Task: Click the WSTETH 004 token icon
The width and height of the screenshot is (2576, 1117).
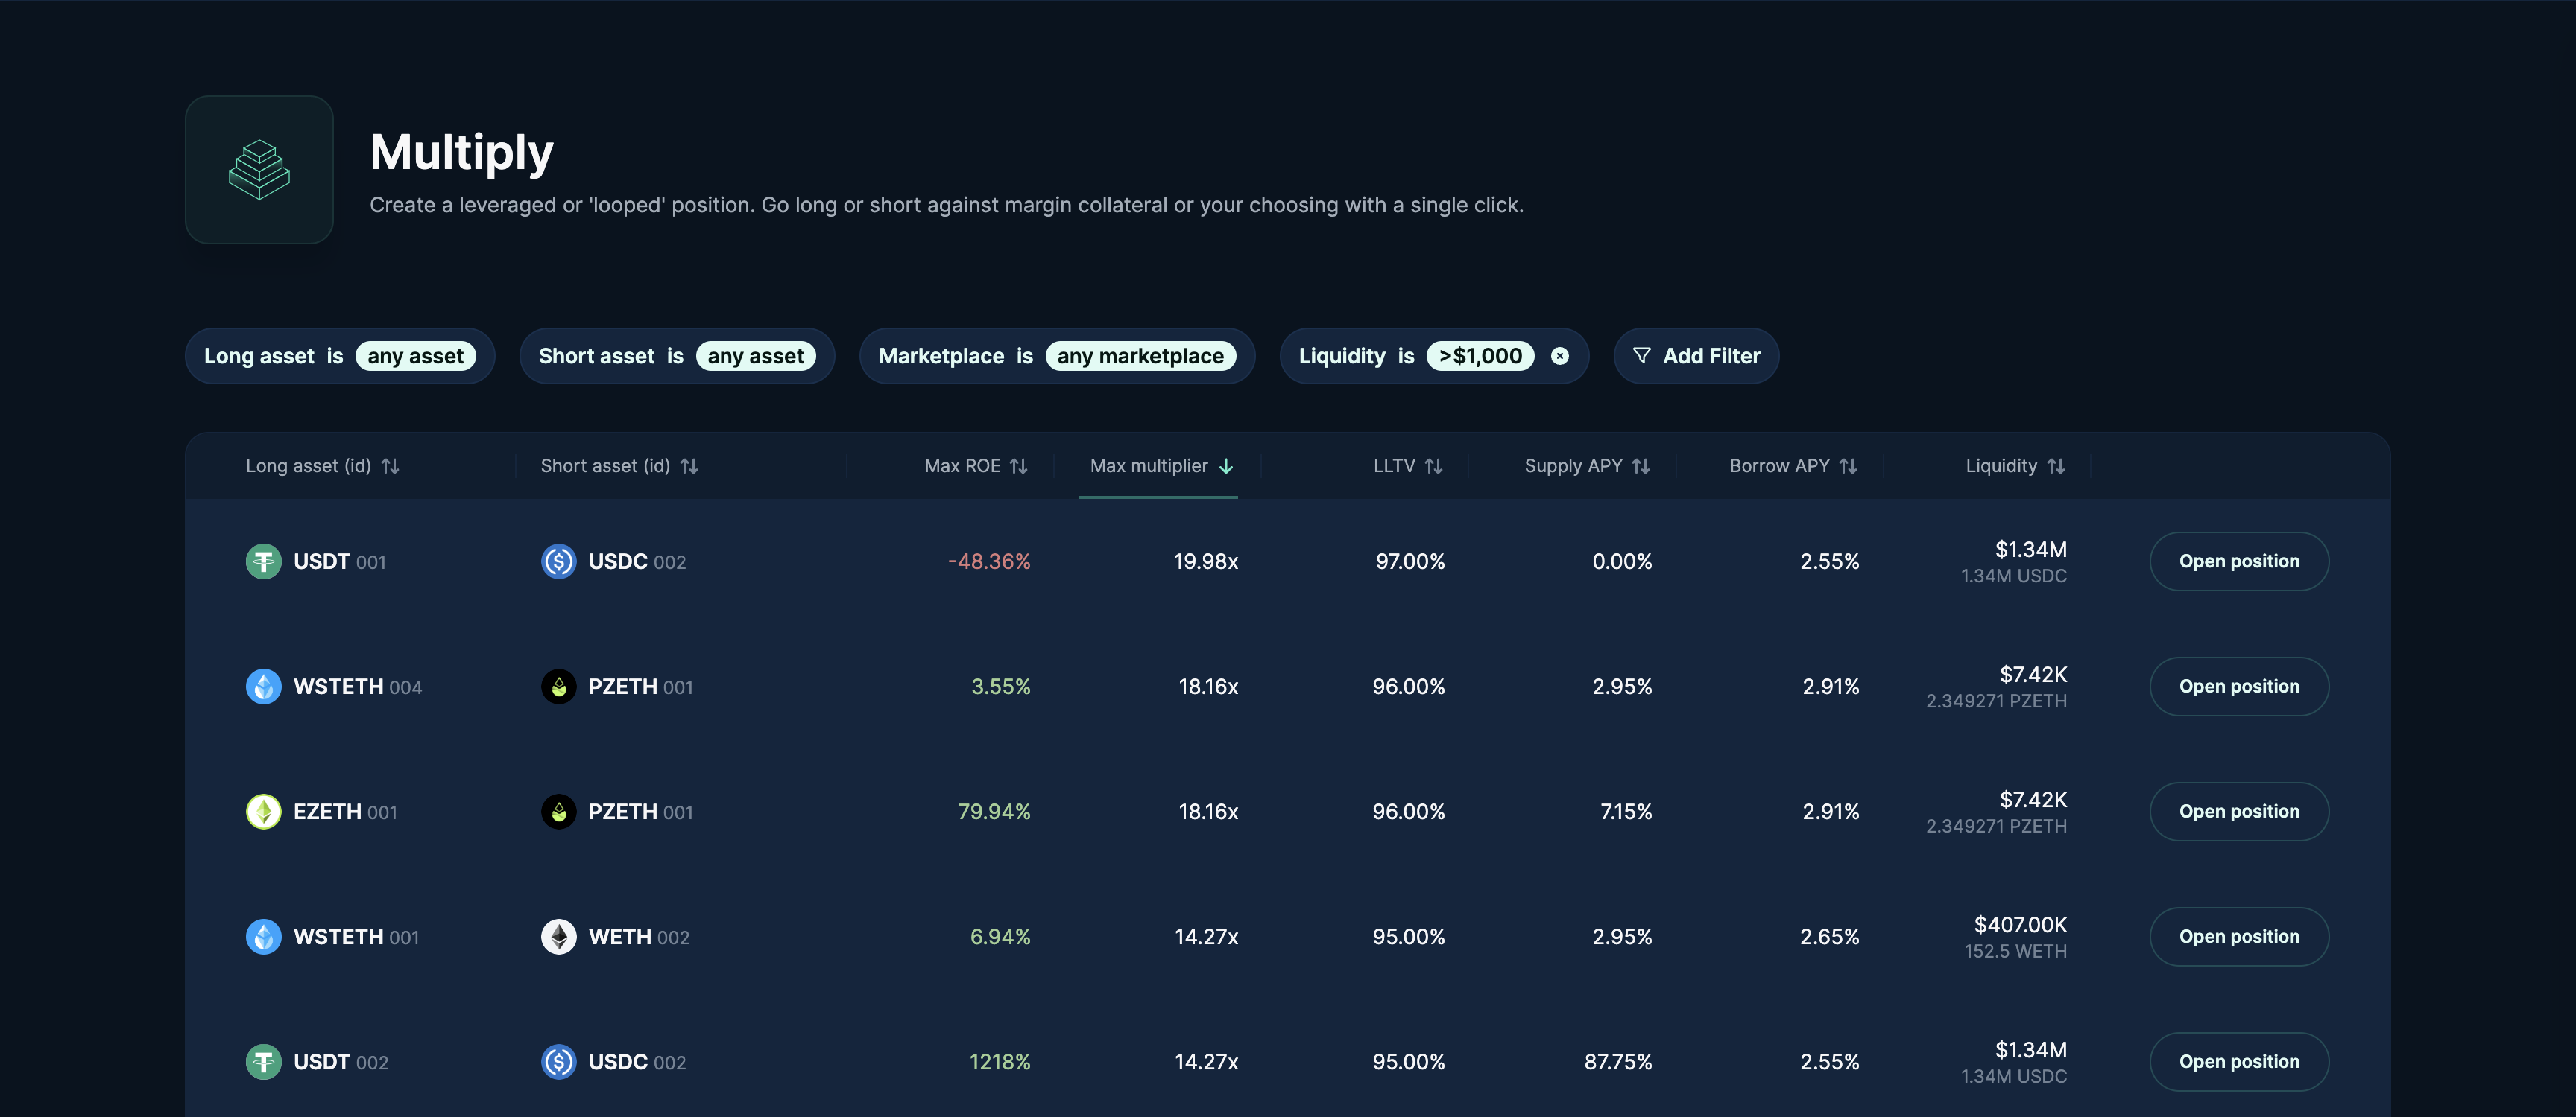Action: (264, 687)
